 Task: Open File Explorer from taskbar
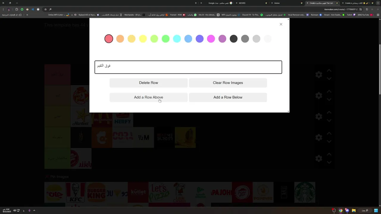click(354, 210)
